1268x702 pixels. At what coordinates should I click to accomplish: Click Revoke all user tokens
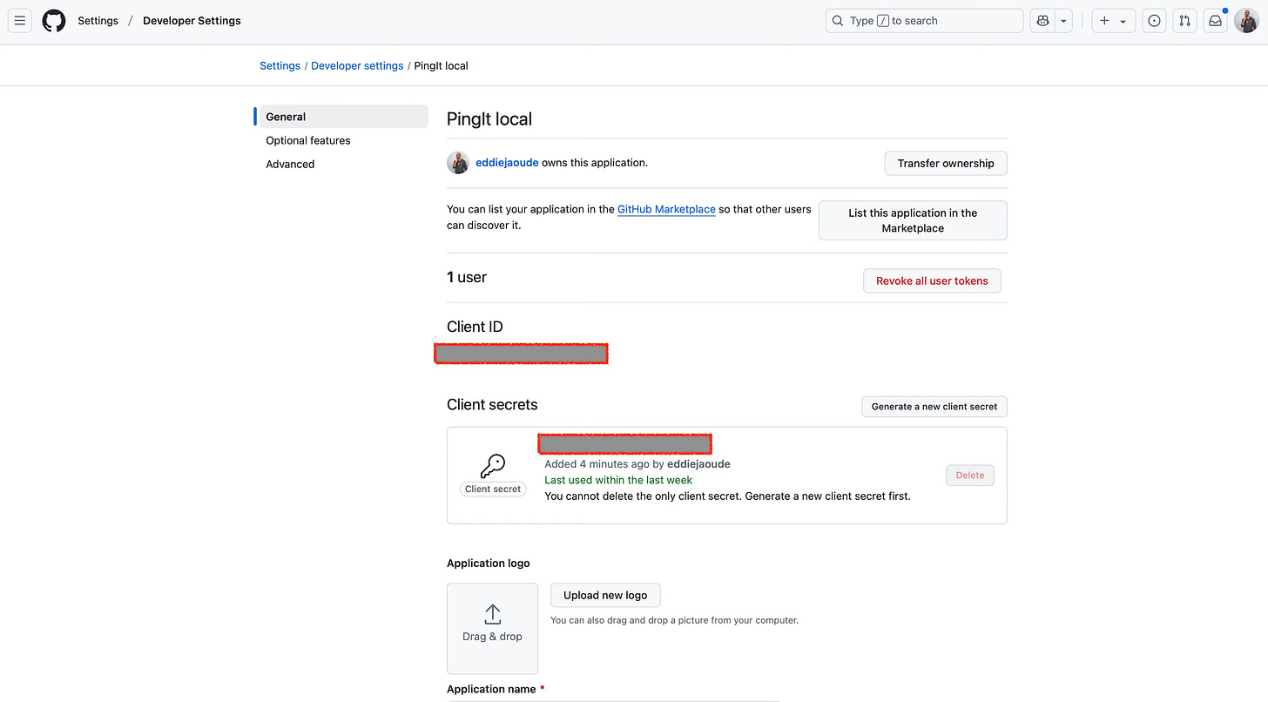[932, 281]
